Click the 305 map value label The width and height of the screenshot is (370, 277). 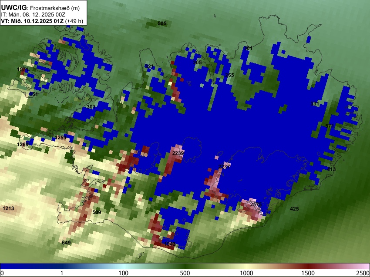coord(198,63)
